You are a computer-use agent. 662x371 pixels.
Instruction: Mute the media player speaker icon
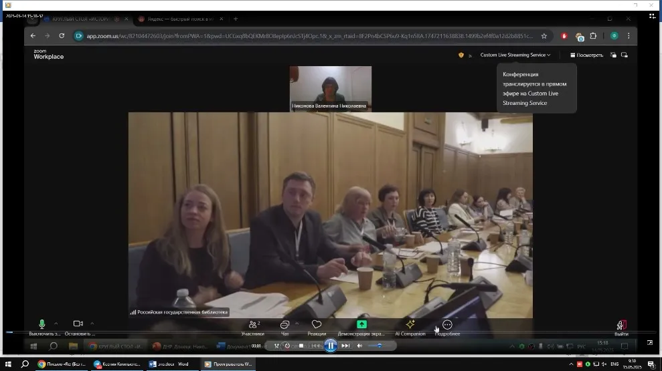click(x=359, y=346)
